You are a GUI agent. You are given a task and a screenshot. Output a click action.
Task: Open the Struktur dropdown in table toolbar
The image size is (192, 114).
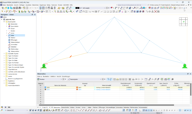tap(61, 79)
